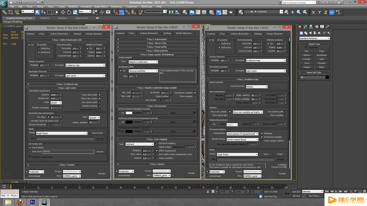Viewport: 367px width, 206px height.
Task: Open the Standard Primitives dropdown
Action: 314,38
